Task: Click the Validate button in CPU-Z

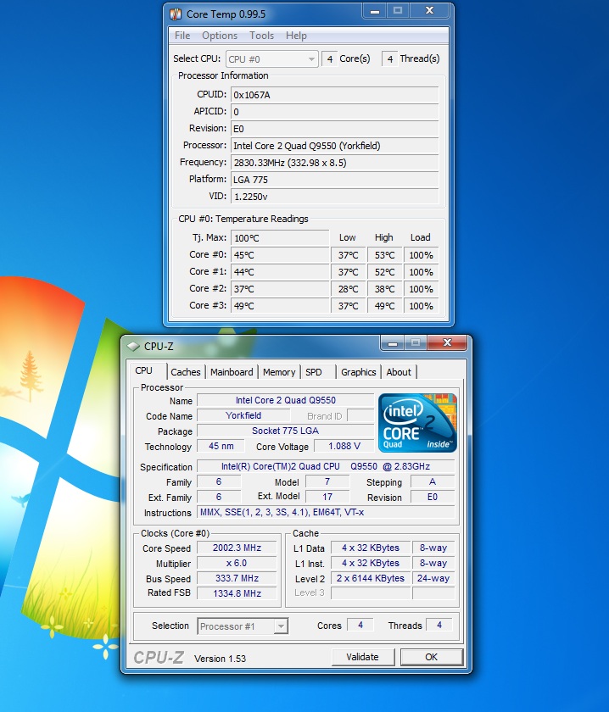Action: (363, 657)
